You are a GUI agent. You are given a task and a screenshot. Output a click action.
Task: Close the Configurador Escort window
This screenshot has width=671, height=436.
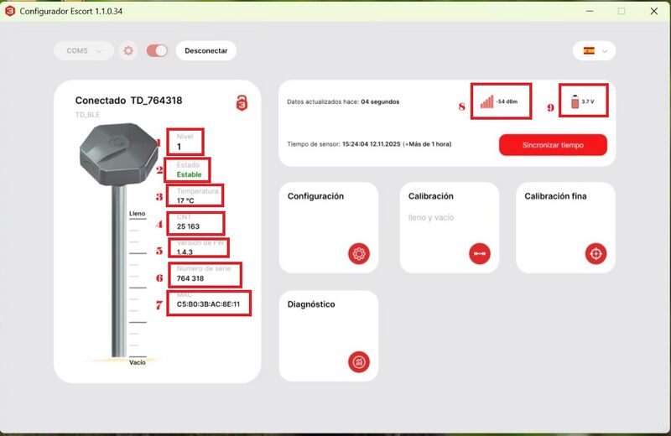654,11
